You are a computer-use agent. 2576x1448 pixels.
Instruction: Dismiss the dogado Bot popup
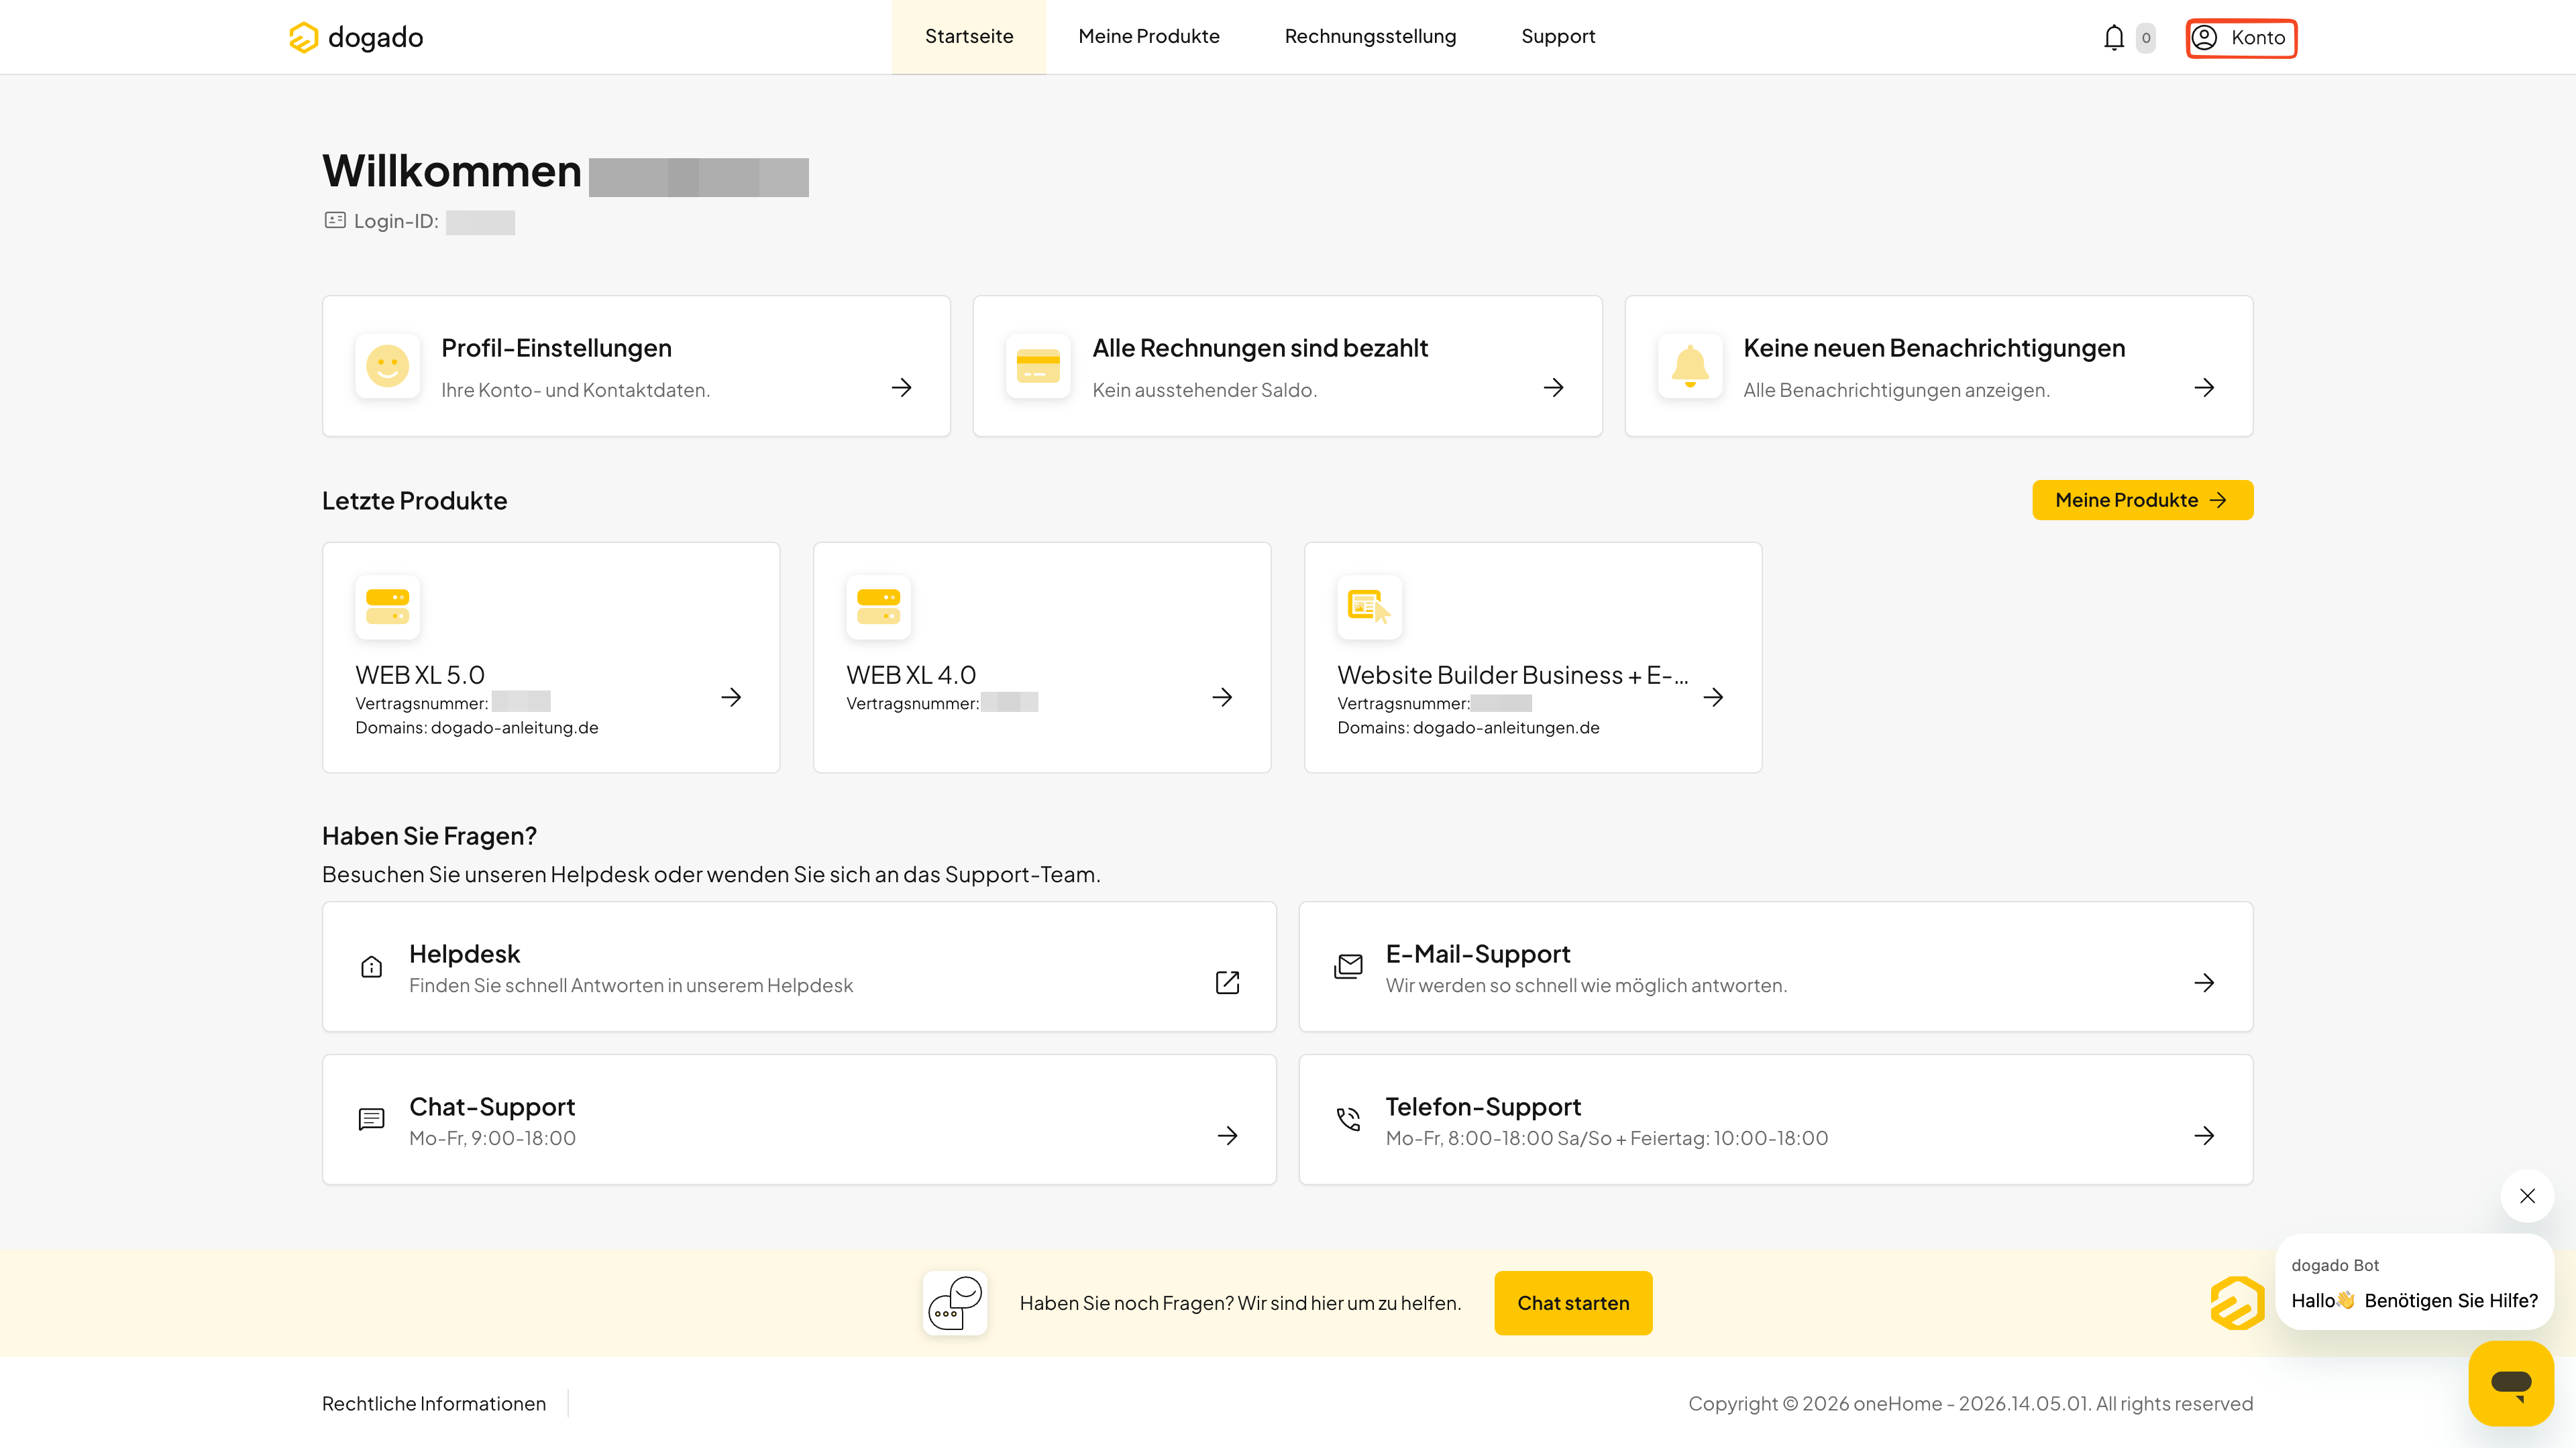[2527, 1196]
